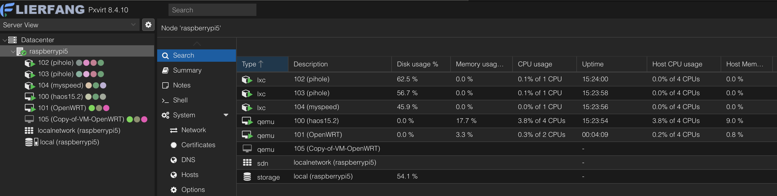This screenshot has width=777, height=196.
Task: Sort by the Uptime column header
Action: click(x=592, y=64)
